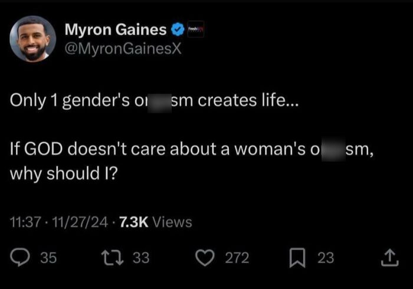This screenshot has height=289, width=413.
Task: Open the share options arrow icon
Action: [390, 257]
